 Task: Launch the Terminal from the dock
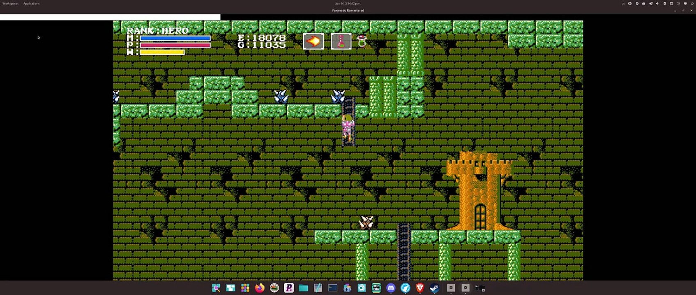[332, 288]
